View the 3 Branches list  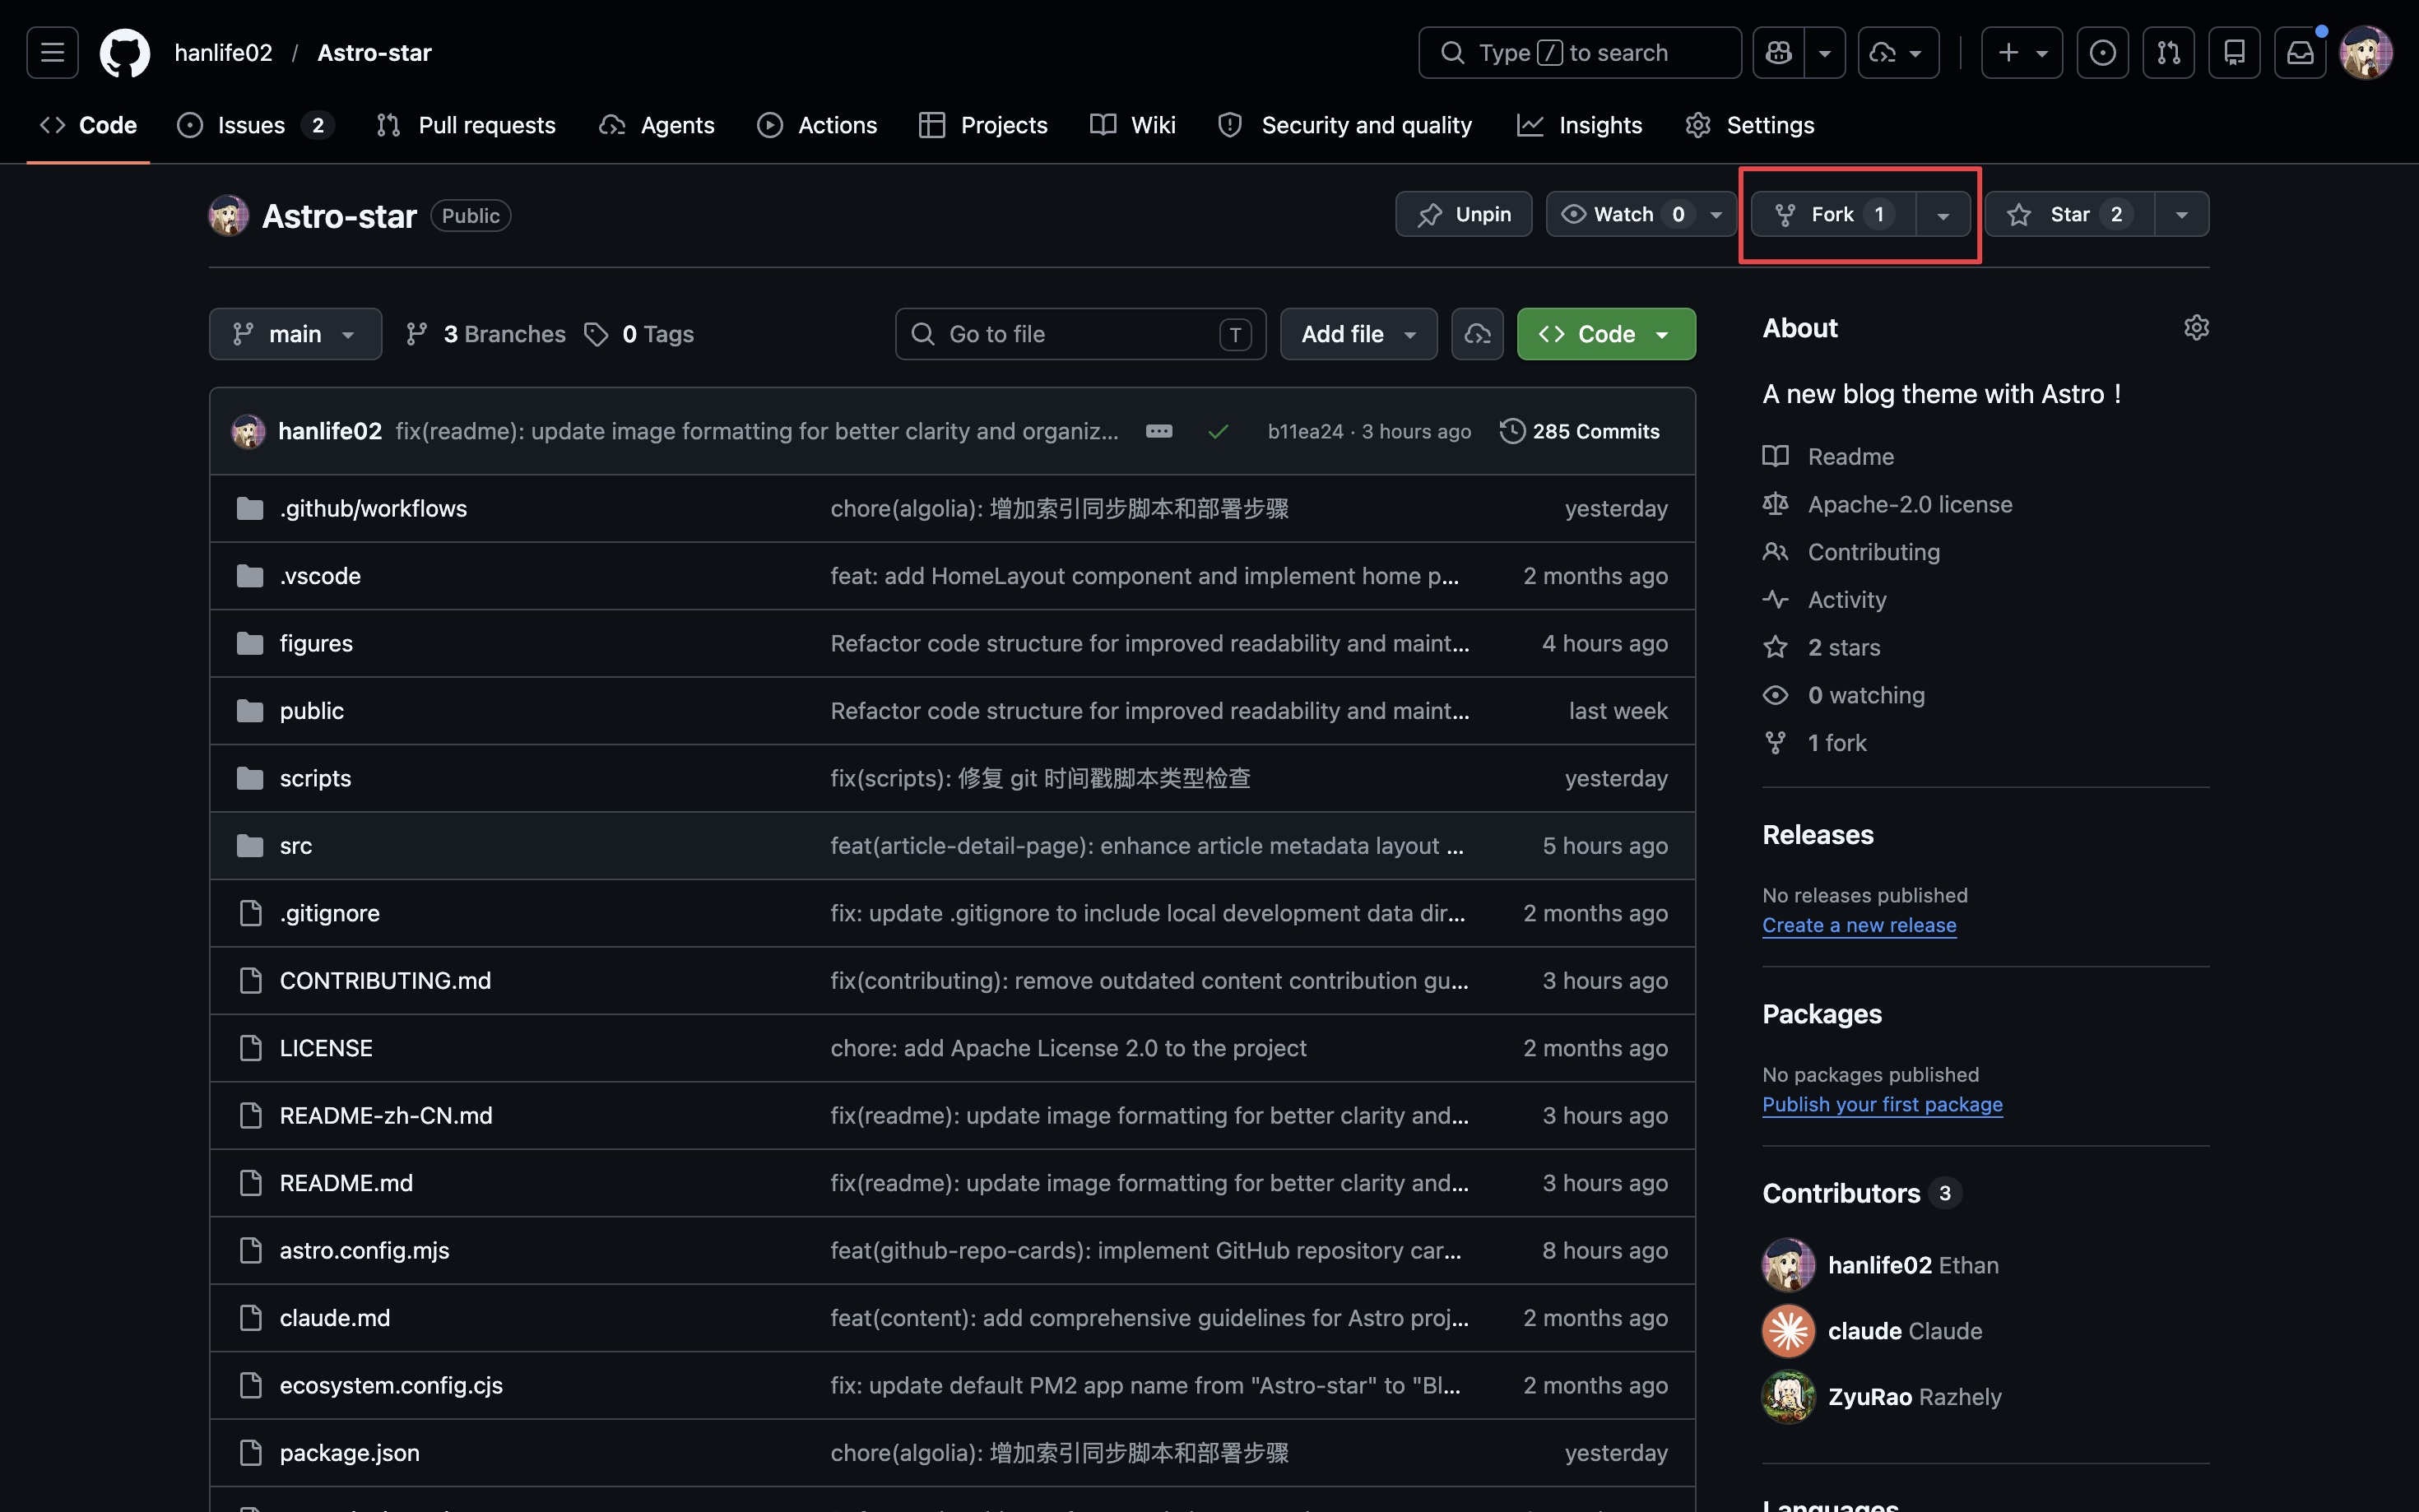tap(486, 334)
